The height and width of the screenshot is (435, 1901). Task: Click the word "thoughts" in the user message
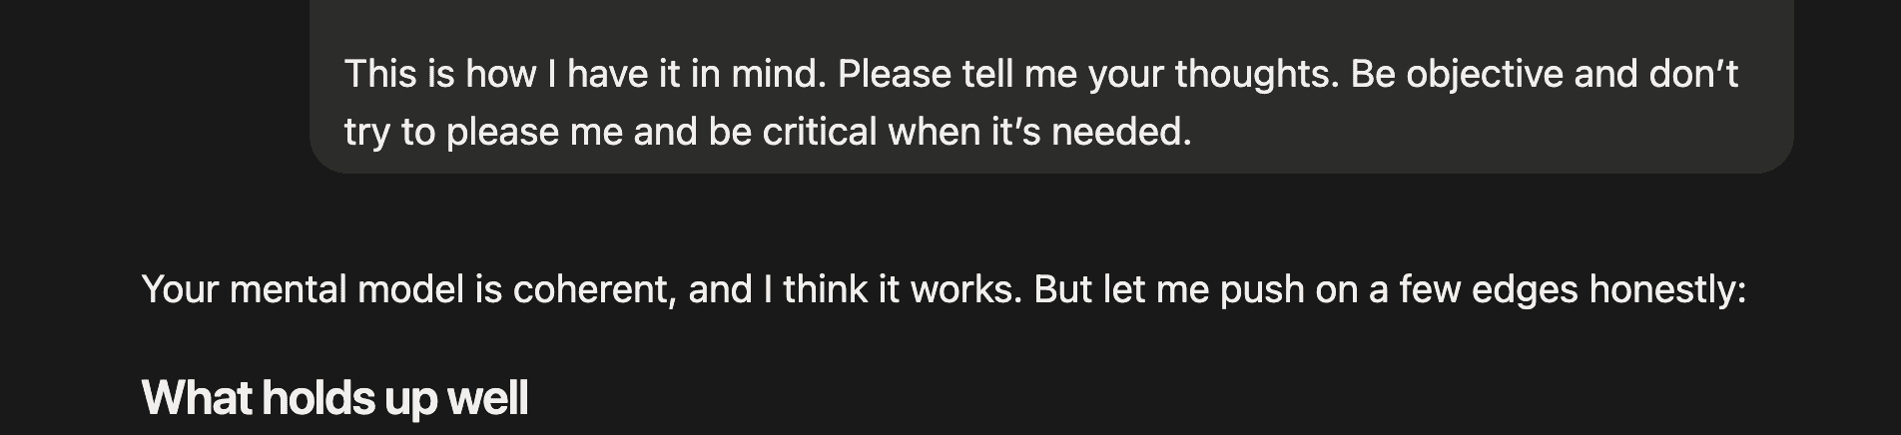coord(1255,74)
